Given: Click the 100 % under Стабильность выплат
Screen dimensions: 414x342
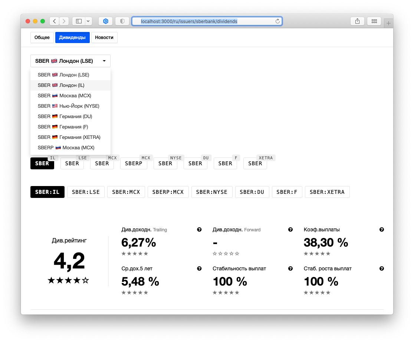Looking at the screenshot, I should pos(230,281).
